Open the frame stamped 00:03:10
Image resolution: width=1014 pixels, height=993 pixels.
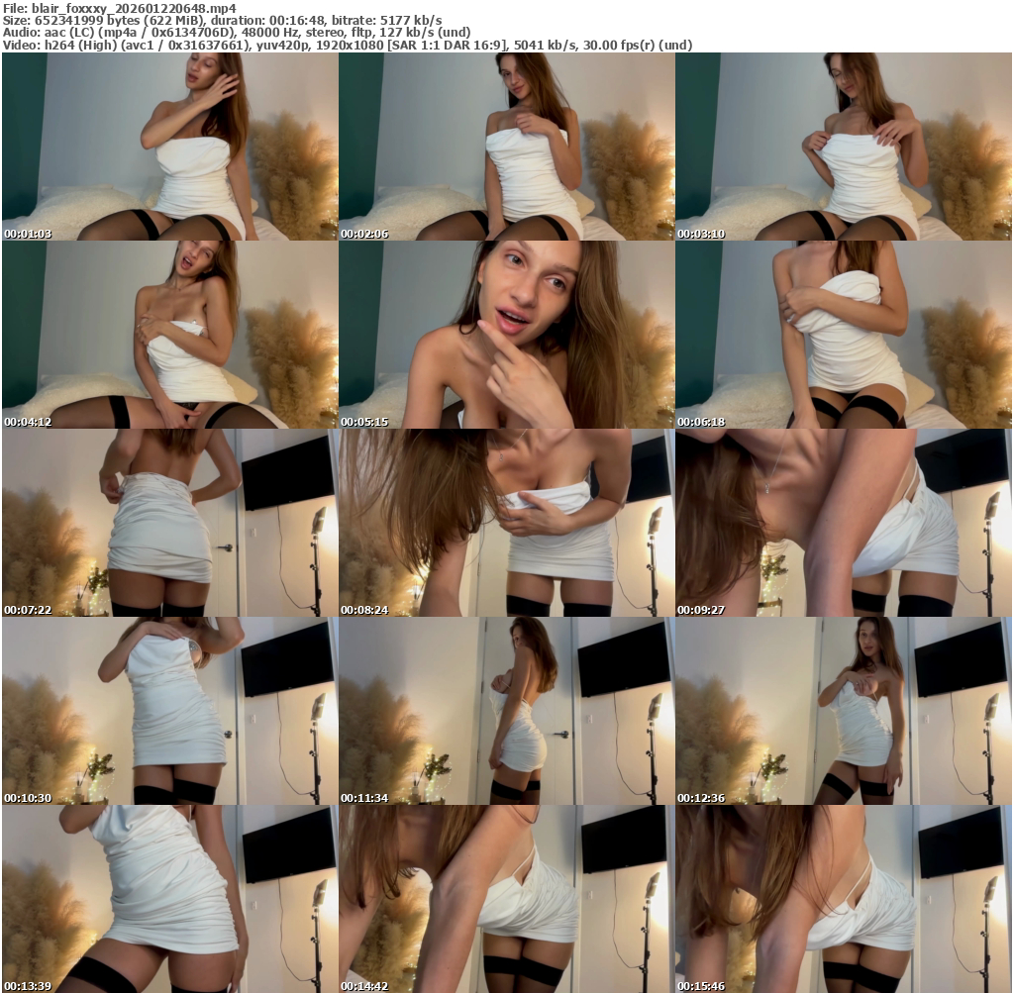[844, 147]
